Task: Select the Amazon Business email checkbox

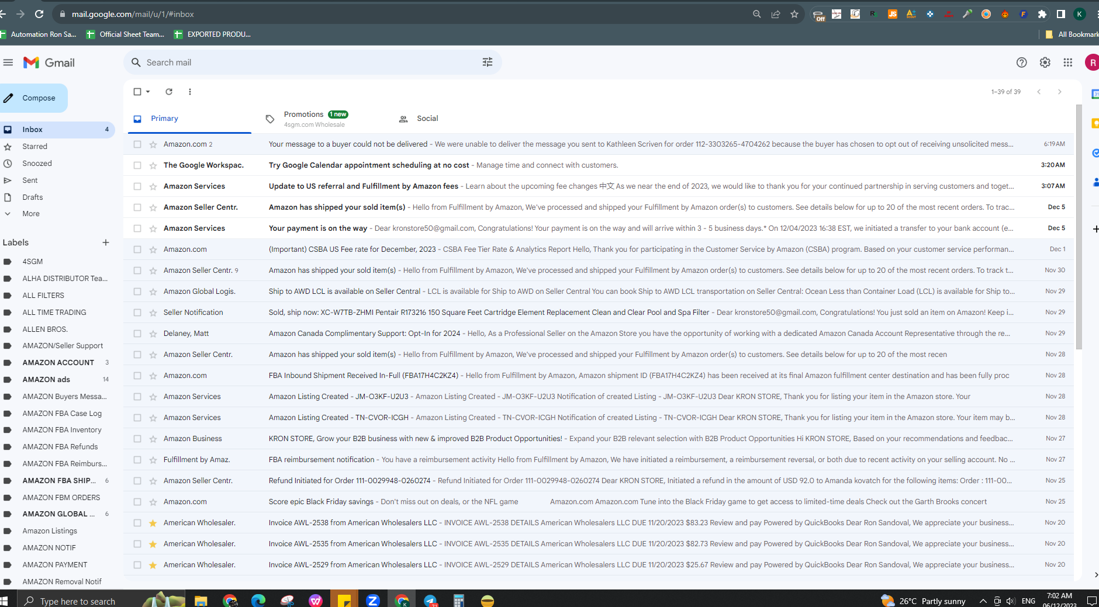Action: [137, 439]
